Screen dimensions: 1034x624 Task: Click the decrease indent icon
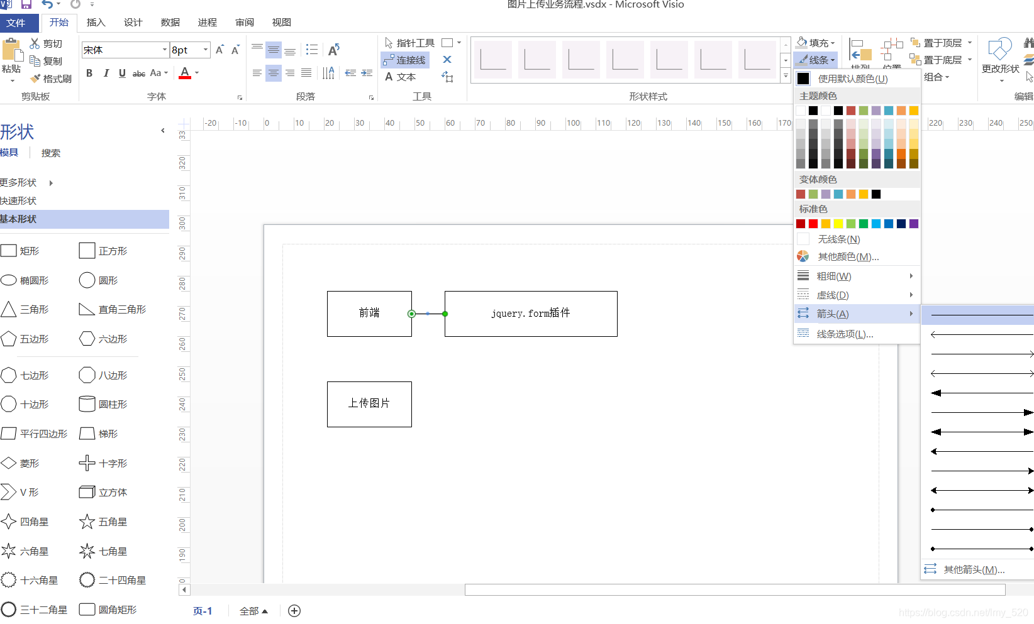(350, 74)
